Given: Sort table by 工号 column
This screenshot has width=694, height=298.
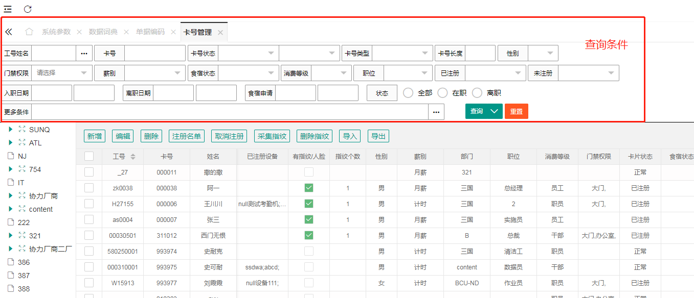Looking at the screenshot, I should 133,157.
